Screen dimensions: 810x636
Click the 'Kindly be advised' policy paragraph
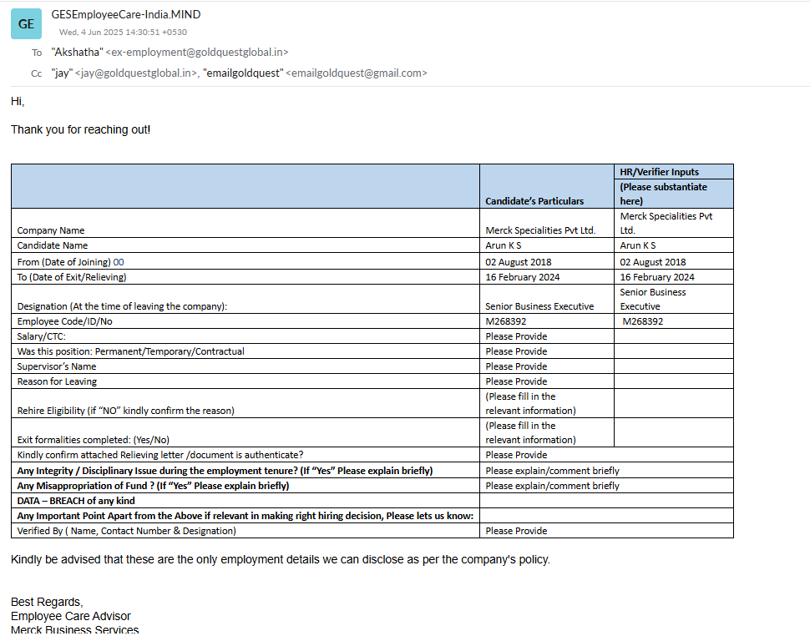[x=280, y=559]
